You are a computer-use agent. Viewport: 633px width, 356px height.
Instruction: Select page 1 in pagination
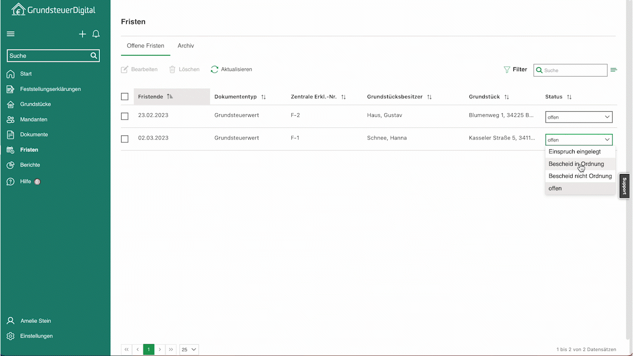148,350
